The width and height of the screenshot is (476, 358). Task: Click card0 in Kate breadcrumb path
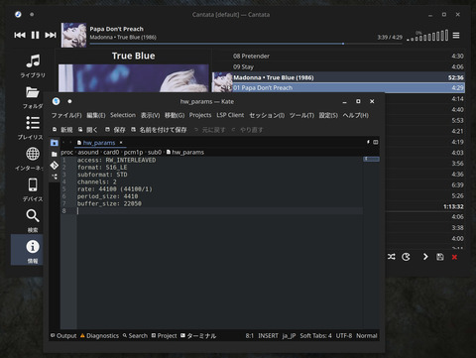click(111, 153)
